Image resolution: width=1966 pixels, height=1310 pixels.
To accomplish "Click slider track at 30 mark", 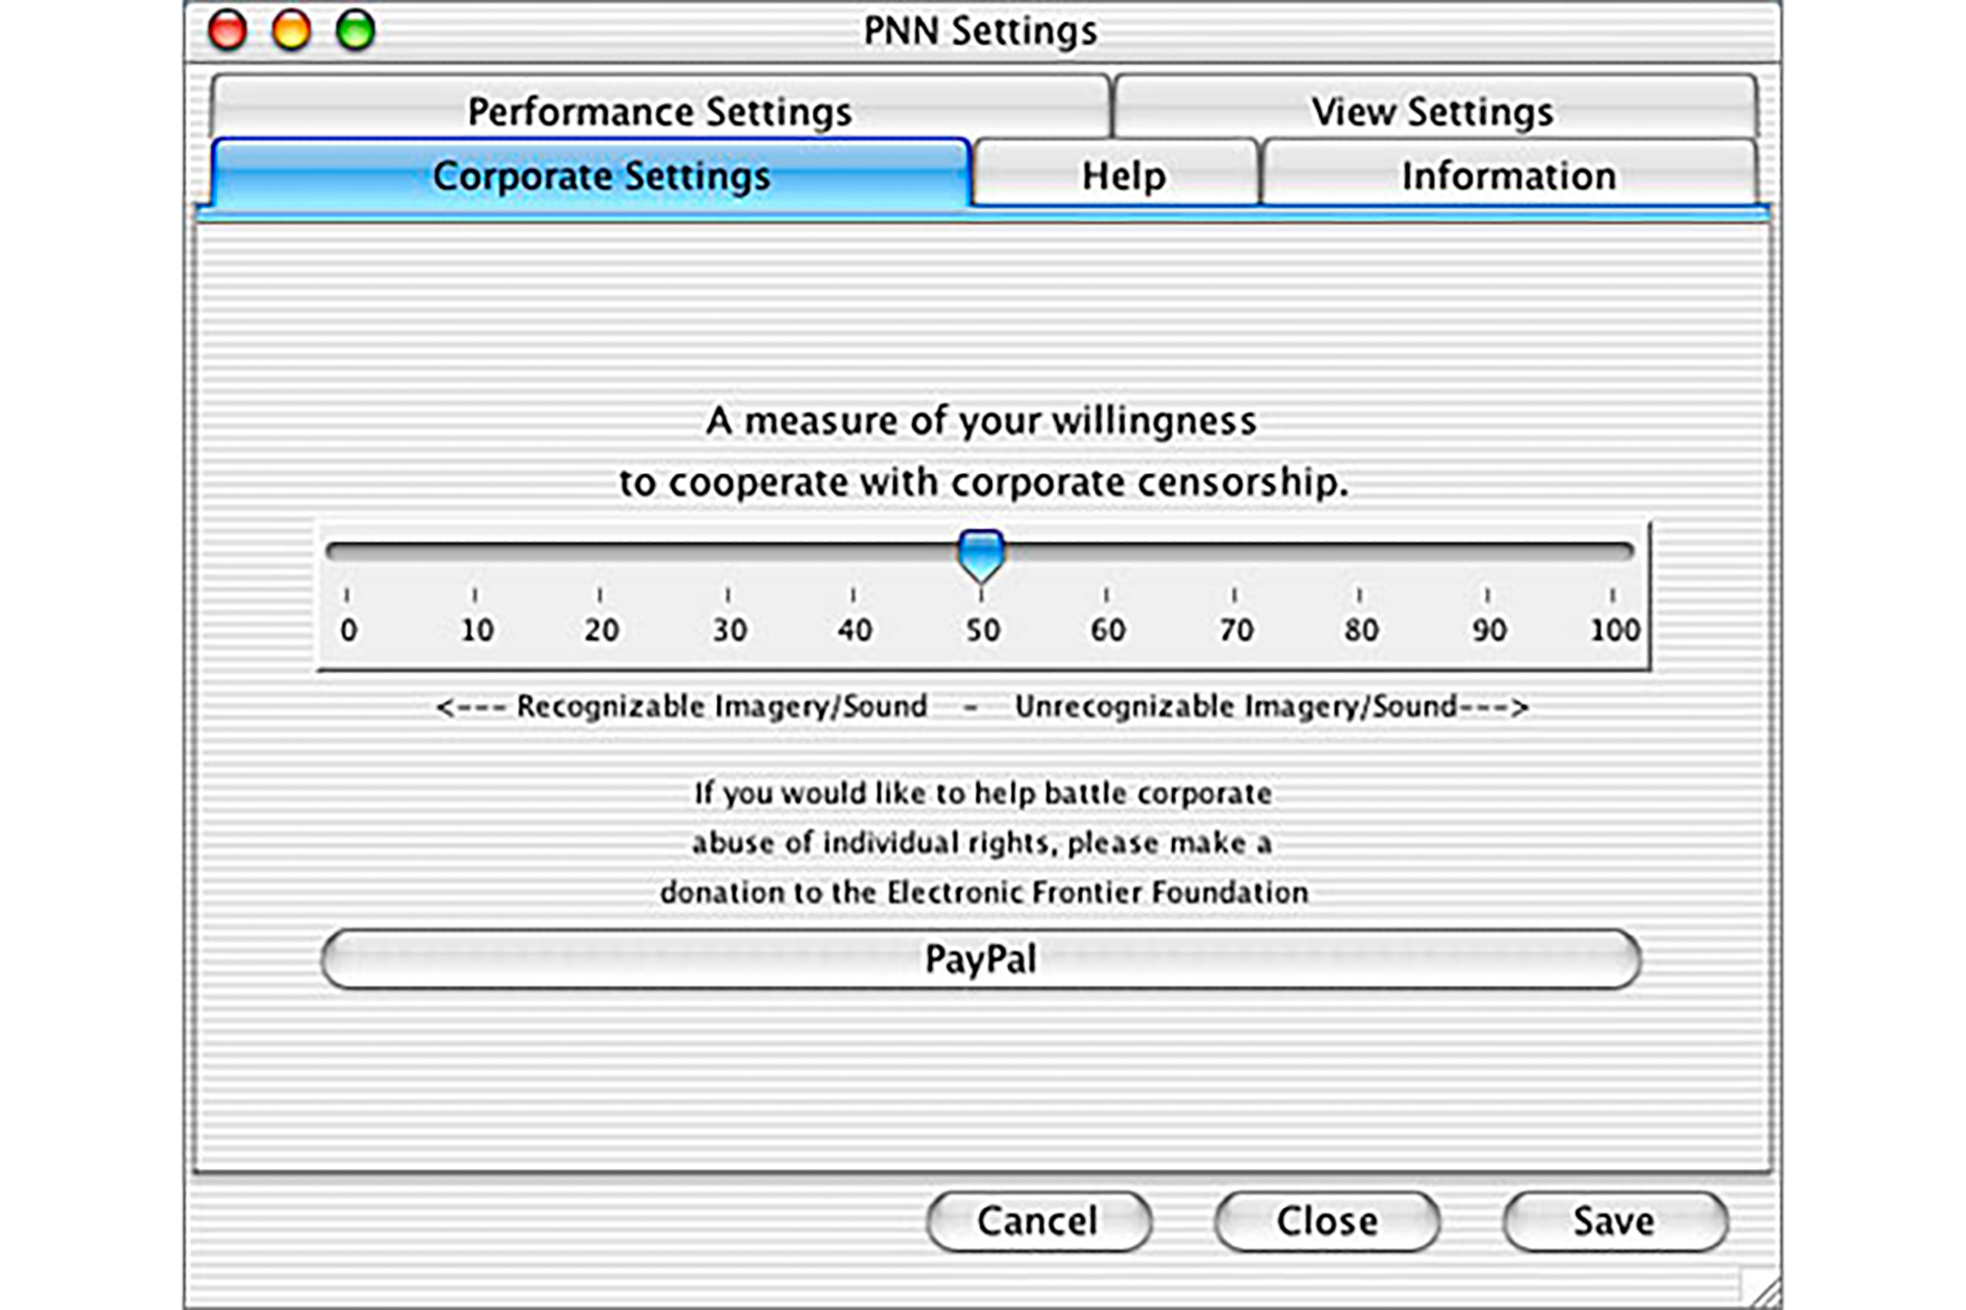I will [x=728, y=551].
